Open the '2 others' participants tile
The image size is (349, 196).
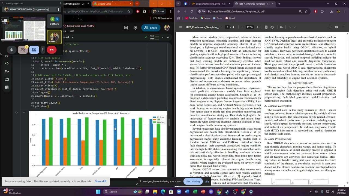[54, 21]
